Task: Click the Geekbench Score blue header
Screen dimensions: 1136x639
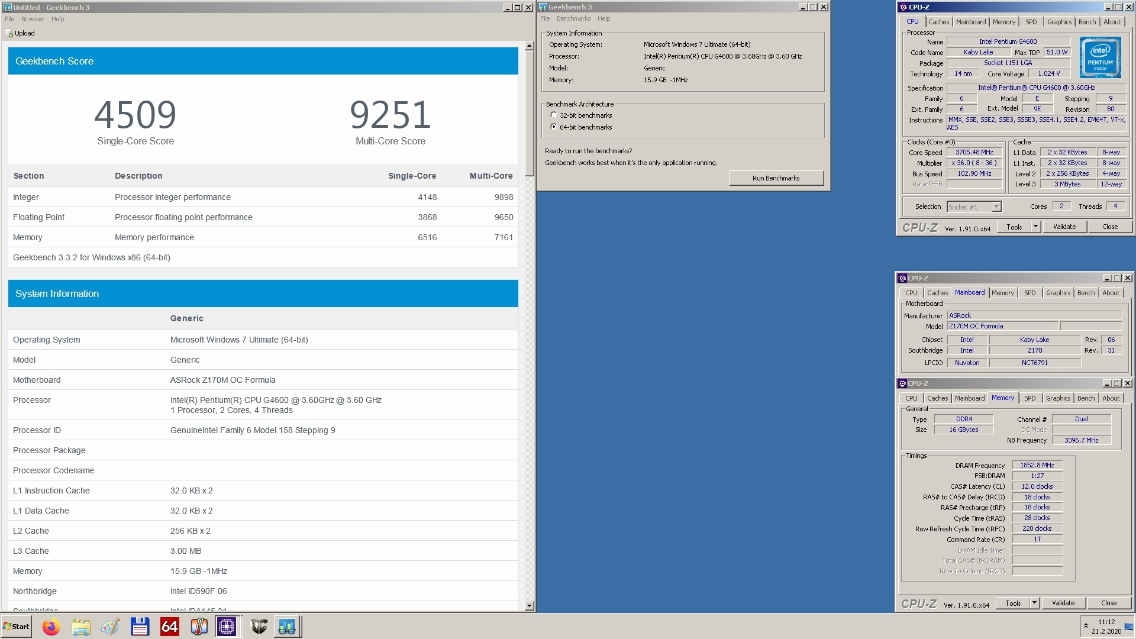Action: 263,61
